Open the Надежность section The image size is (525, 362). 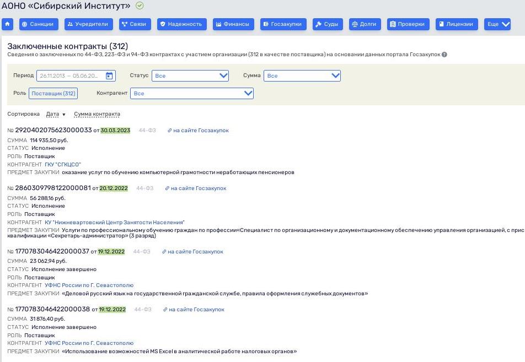182,24
